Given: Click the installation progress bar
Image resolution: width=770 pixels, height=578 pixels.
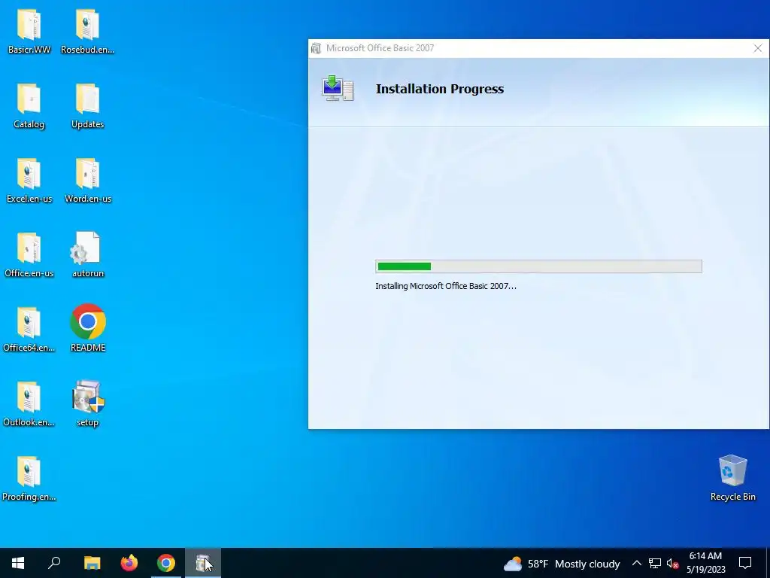Looking at the screenshot, I should coord(538,266).
